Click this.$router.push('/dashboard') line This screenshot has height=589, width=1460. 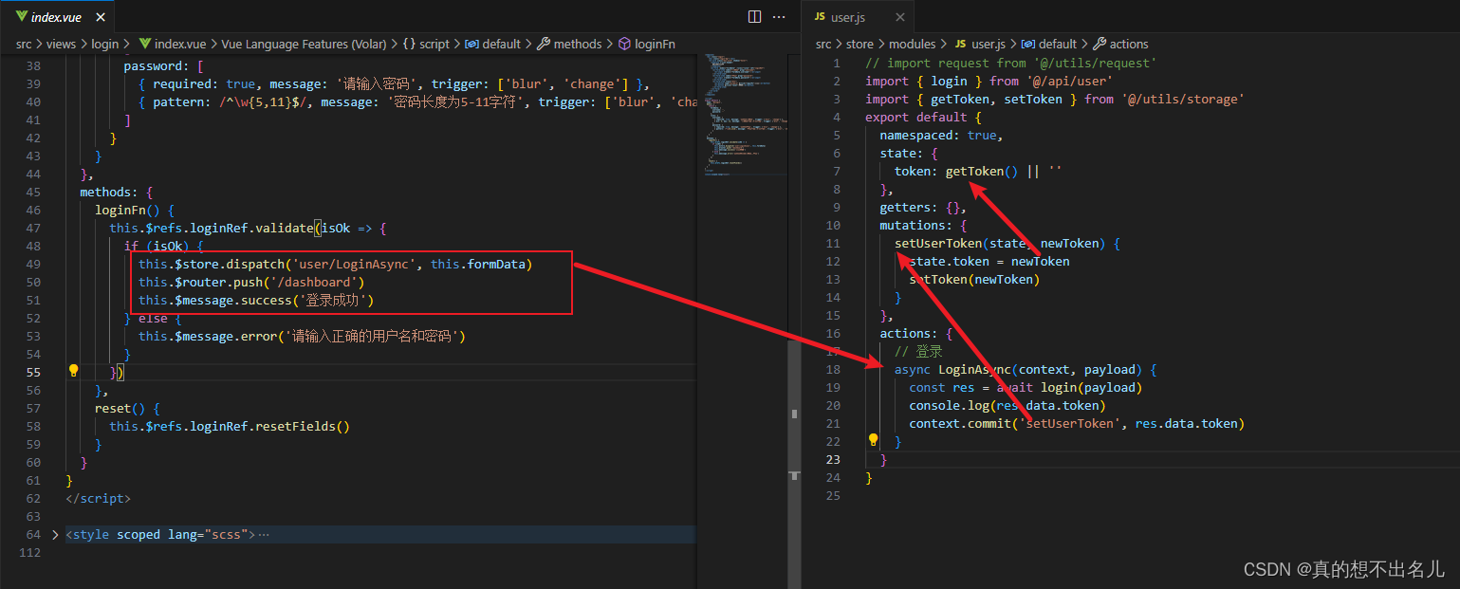tap(251, 282)
